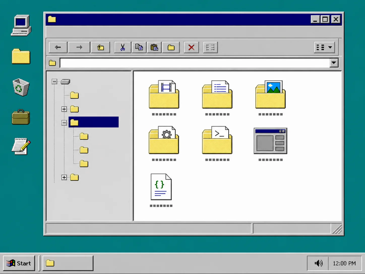365x274 pixels.
Task: Select the settings gear folder
Action: click(164, 140)
